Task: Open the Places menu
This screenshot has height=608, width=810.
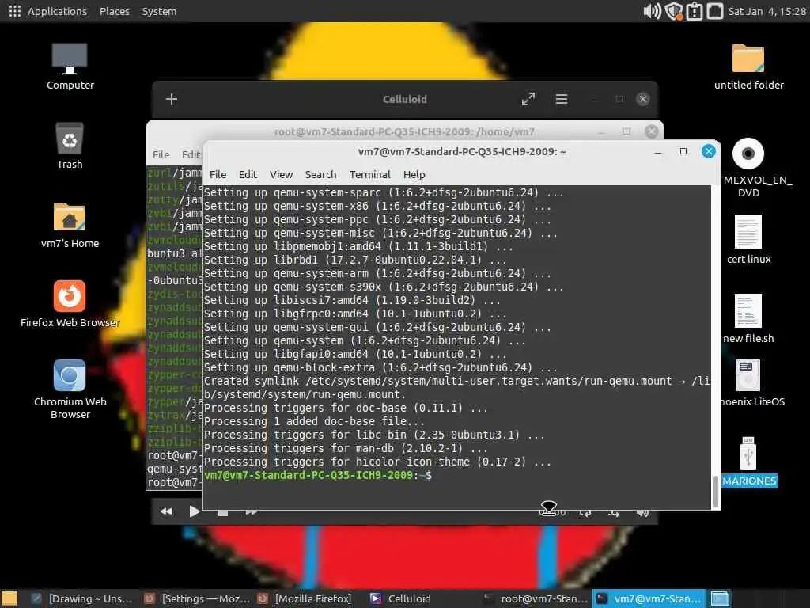Action: click(x=114, y=11)
